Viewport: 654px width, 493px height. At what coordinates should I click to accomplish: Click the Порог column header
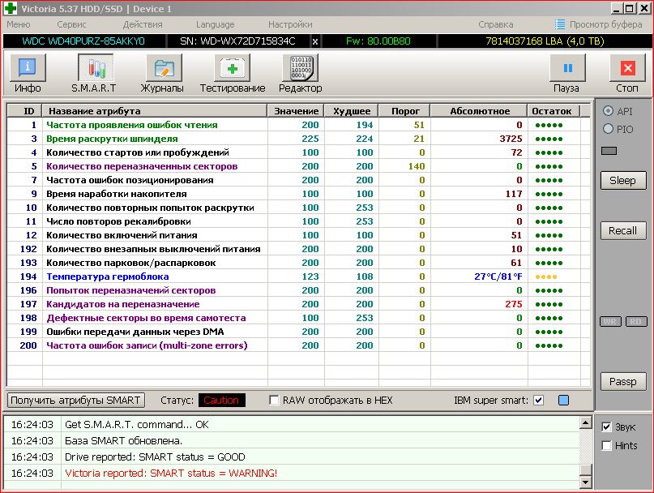click(x=404, y=111)
